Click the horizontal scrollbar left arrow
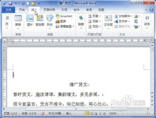The image size is (156, 118). pos(4,109)
